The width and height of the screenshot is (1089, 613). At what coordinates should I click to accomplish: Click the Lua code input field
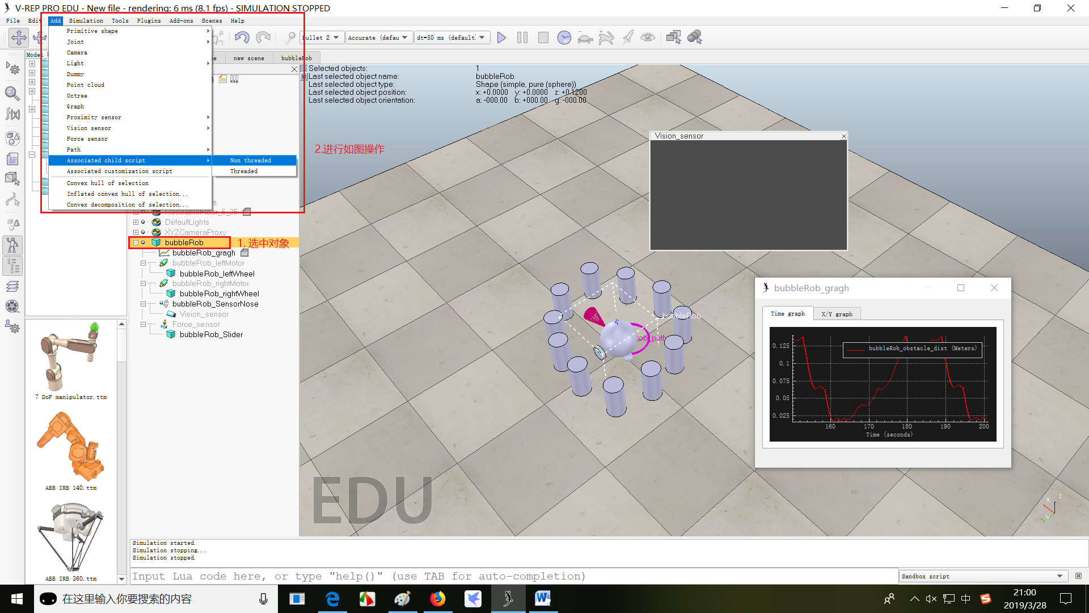[x=510, y=576]
